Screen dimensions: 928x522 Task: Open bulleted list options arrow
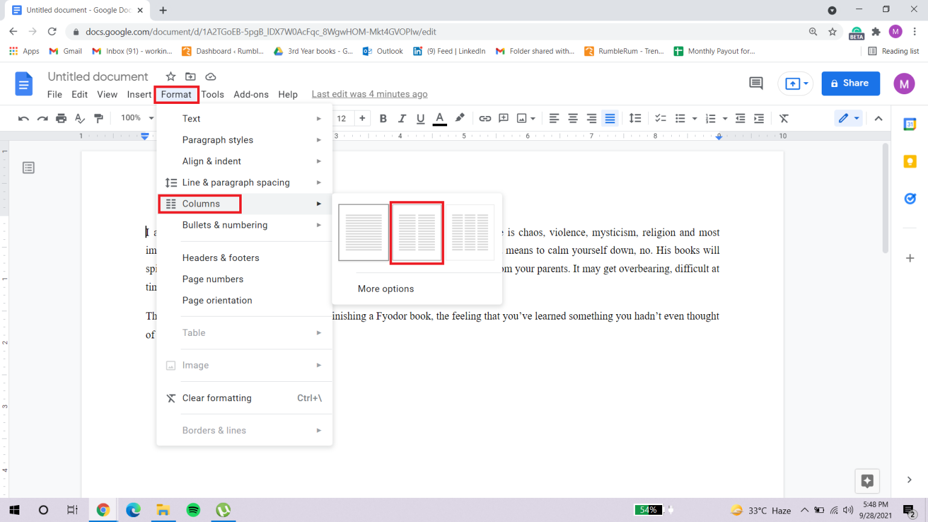click(695, 118)
